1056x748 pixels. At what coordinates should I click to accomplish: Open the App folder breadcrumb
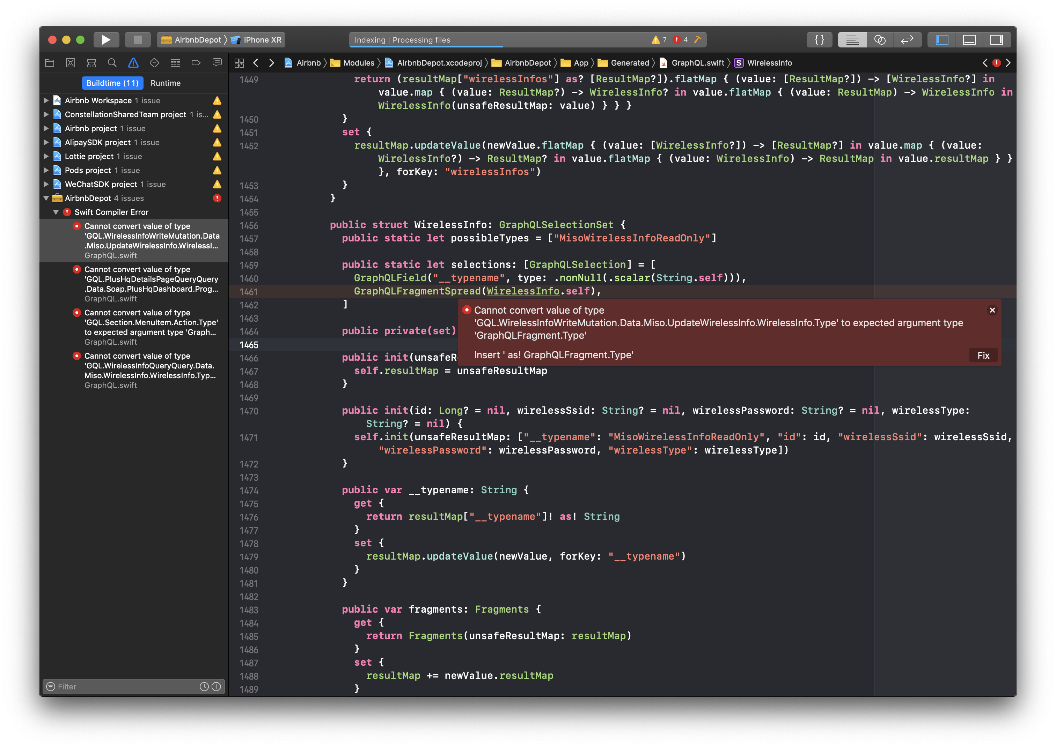(575, 63)
